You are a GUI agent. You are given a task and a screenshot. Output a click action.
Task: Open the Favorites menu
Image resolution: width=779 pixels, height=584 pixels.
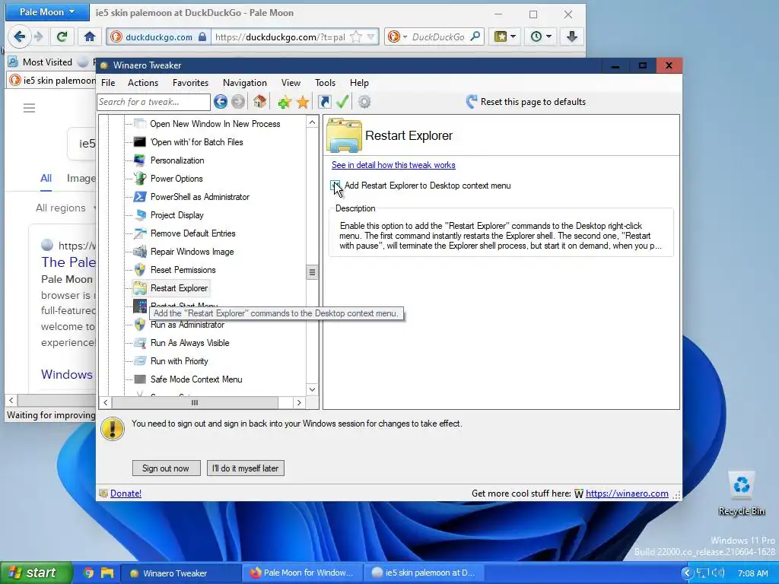[x=190, y=83]
